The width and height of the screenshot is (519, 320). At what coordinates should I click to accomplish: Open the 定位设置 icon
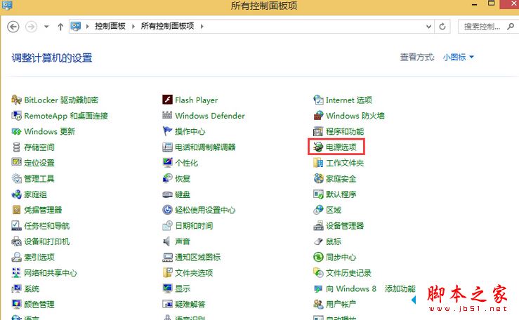click(16, 163)
